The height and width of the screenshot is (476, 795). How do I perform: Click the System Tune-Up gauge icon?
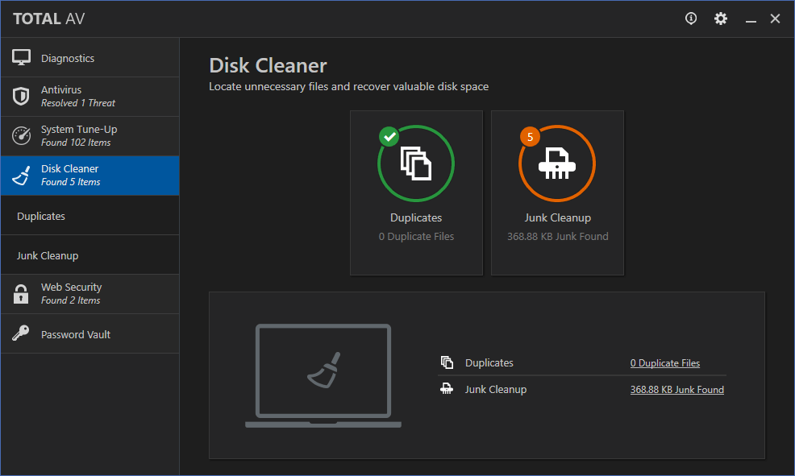click(x=21, y=135)
